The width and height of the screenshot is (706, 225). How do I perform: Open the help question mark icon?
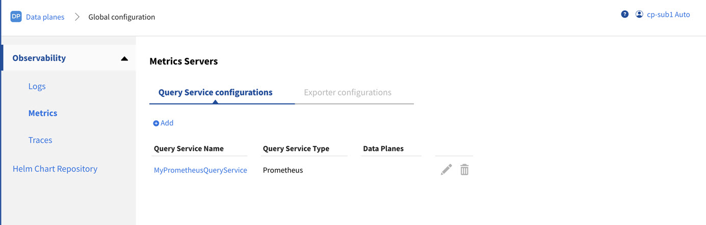click(x=625, y=15)
